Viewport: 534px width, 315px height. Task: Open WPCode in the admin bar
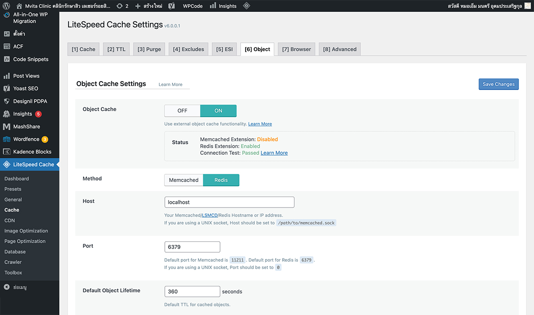pos(193,6)
